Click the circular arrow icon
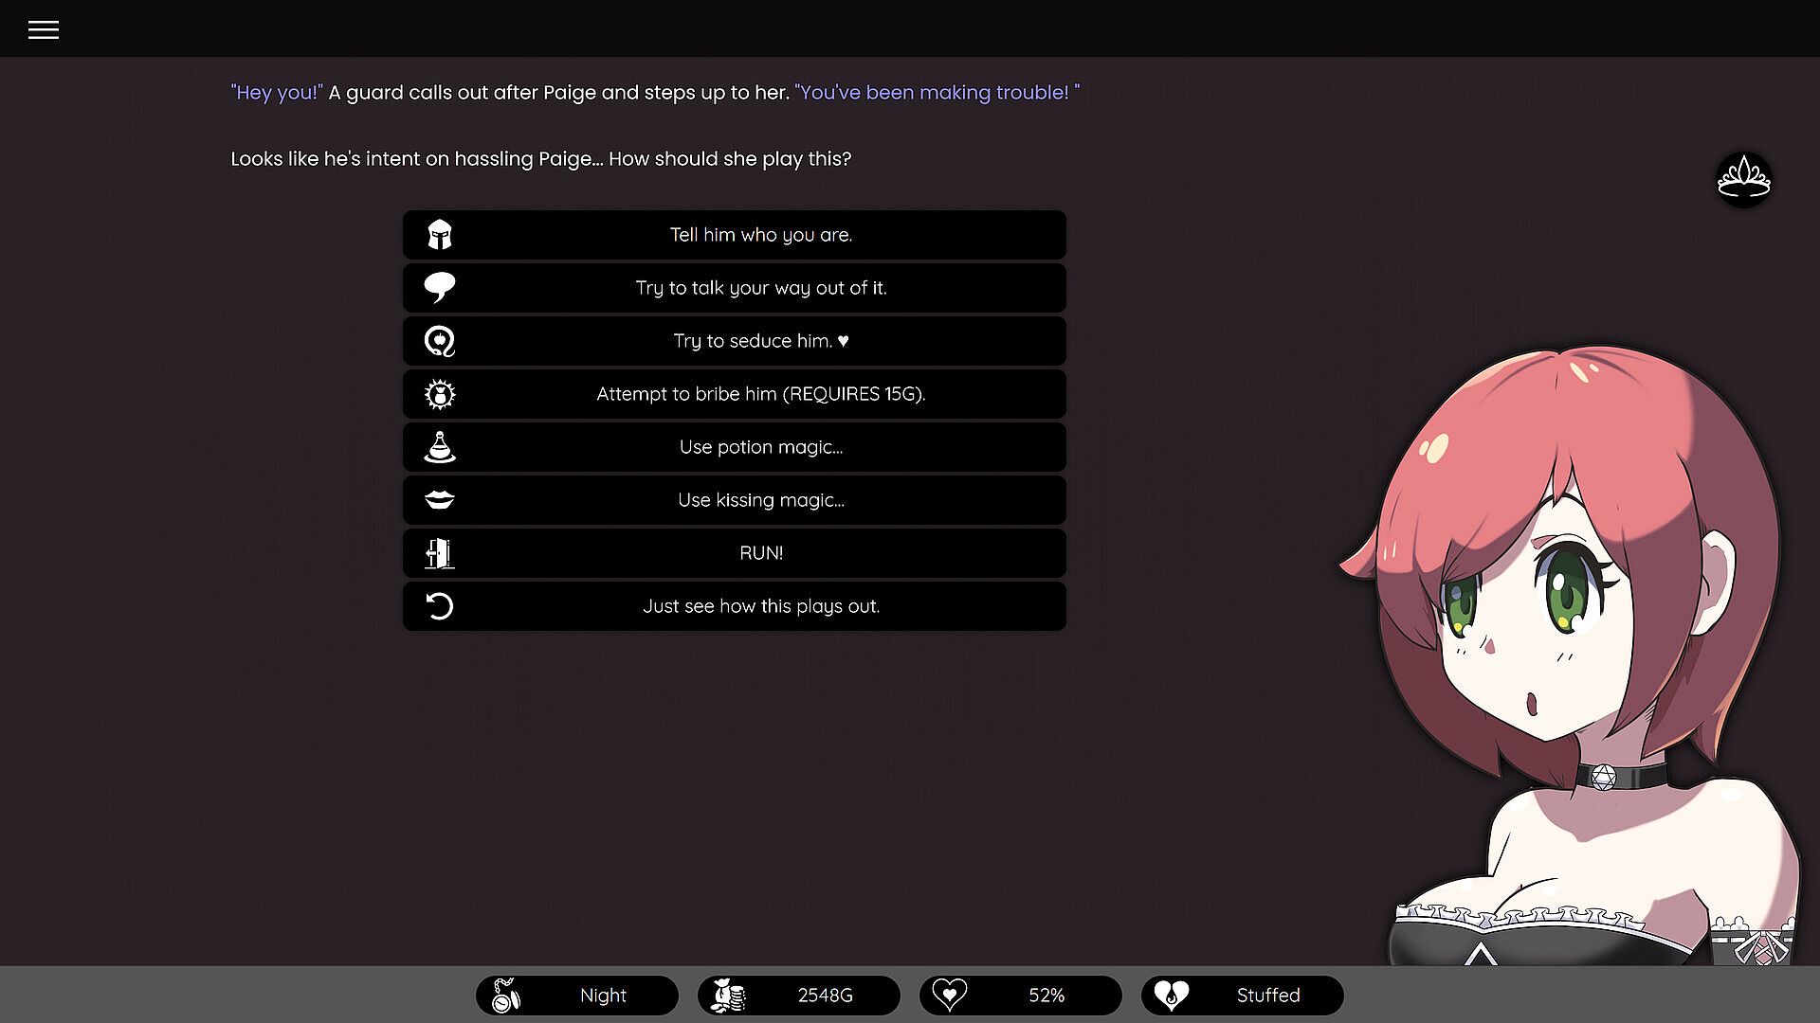Screen dimensions: 1820x1023 440,606
